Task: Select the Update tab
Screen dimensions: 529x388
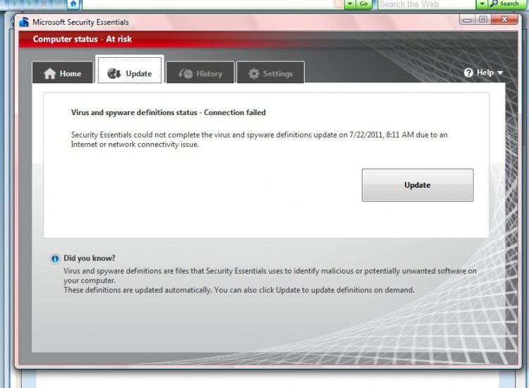Action: pos(130,70)
